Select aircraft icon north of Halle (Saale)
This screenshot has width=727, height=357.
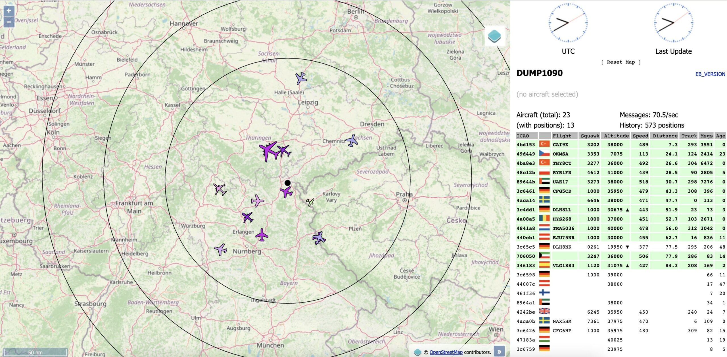pyautogui.click(x=301, y=78)
